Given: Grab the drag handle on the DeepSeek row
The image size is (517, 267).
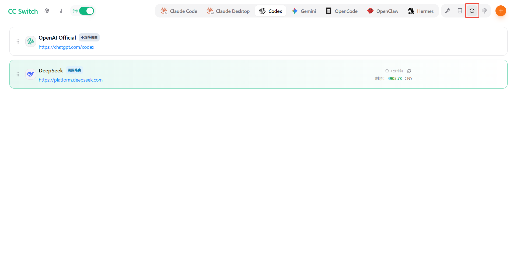Looking at the screenshot, I should 18,74.
